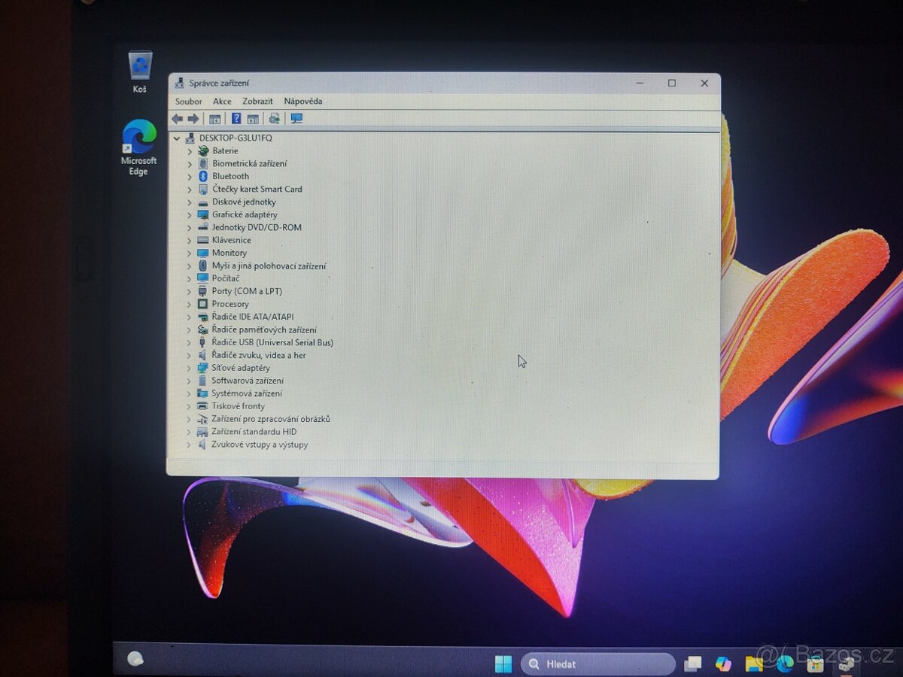Screen dimensions: 903x677
Task: Click the chip icon next to Procesory
Action: click(x=203, y=304)
